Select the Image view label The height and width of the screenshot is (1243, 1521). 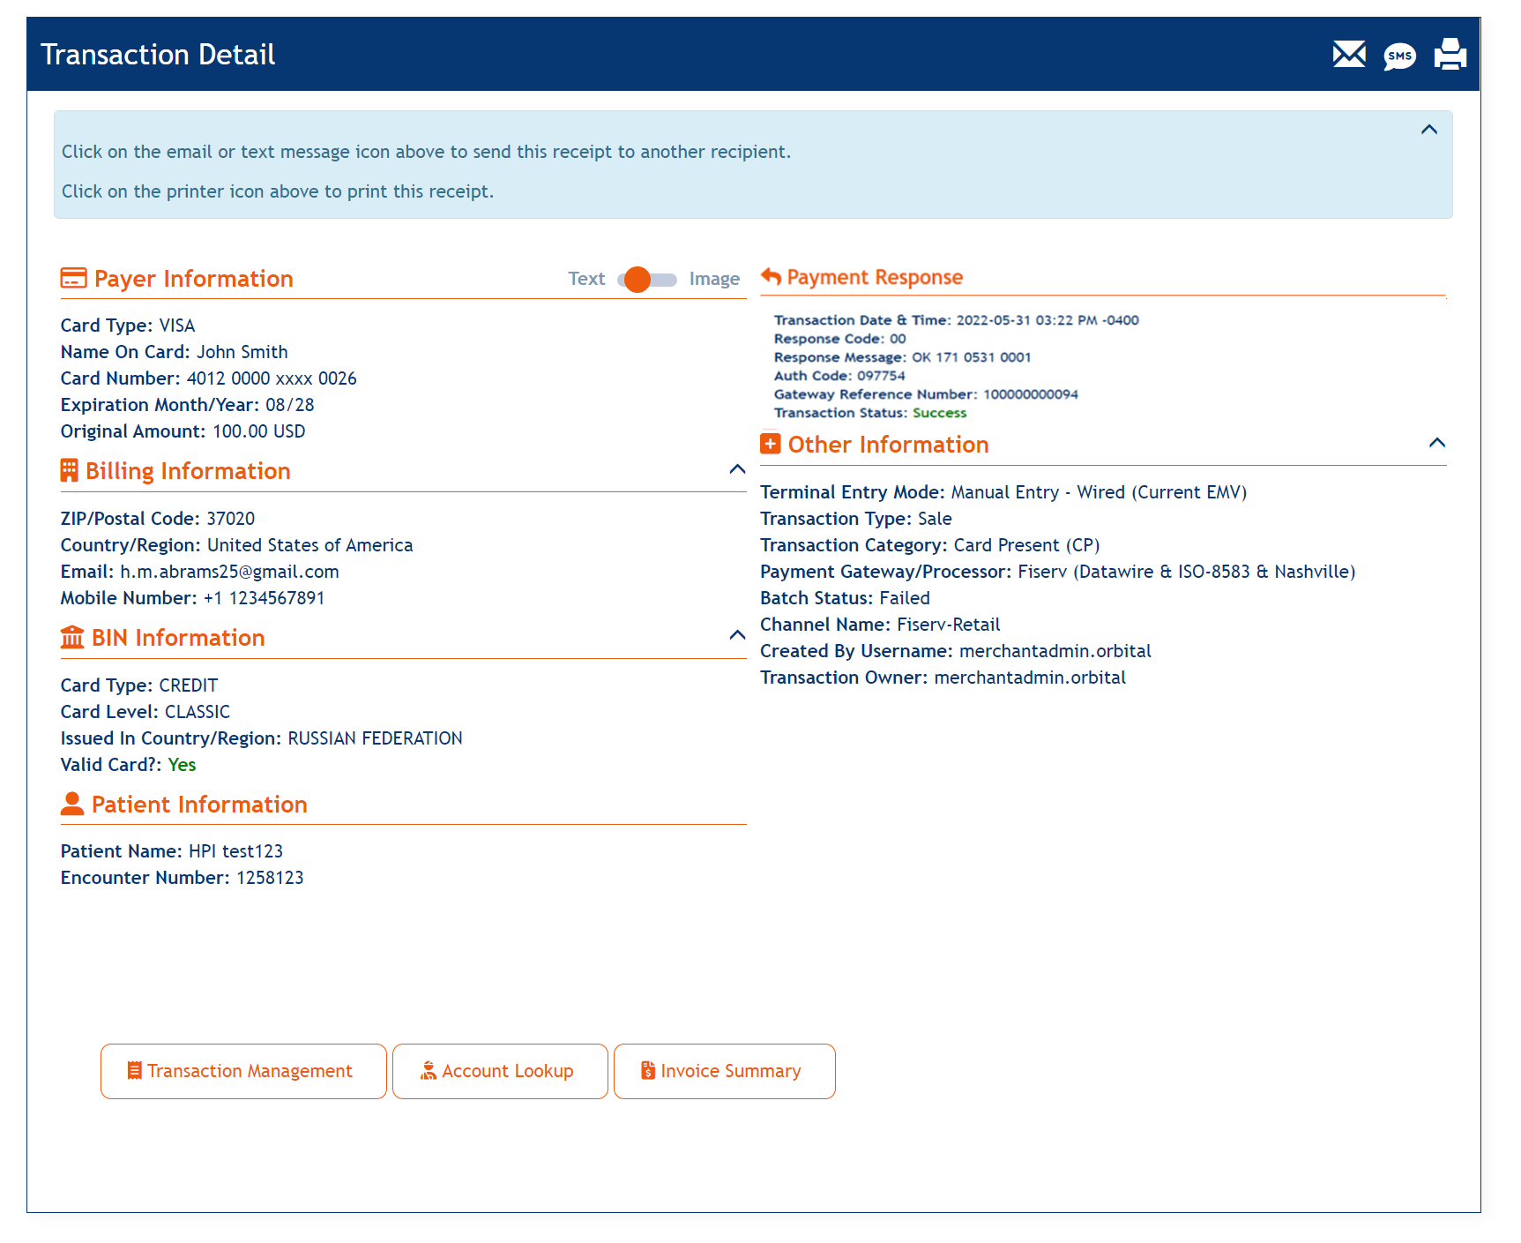[714, 279]
